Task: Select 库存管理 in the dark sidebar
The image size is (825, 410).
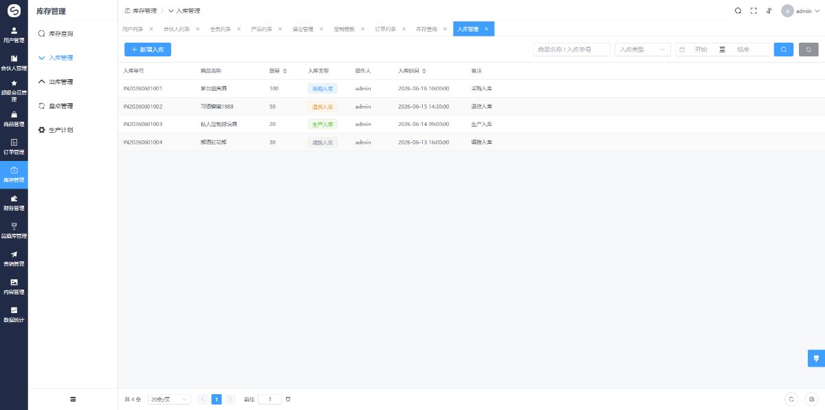Action: tap(14, 175)
